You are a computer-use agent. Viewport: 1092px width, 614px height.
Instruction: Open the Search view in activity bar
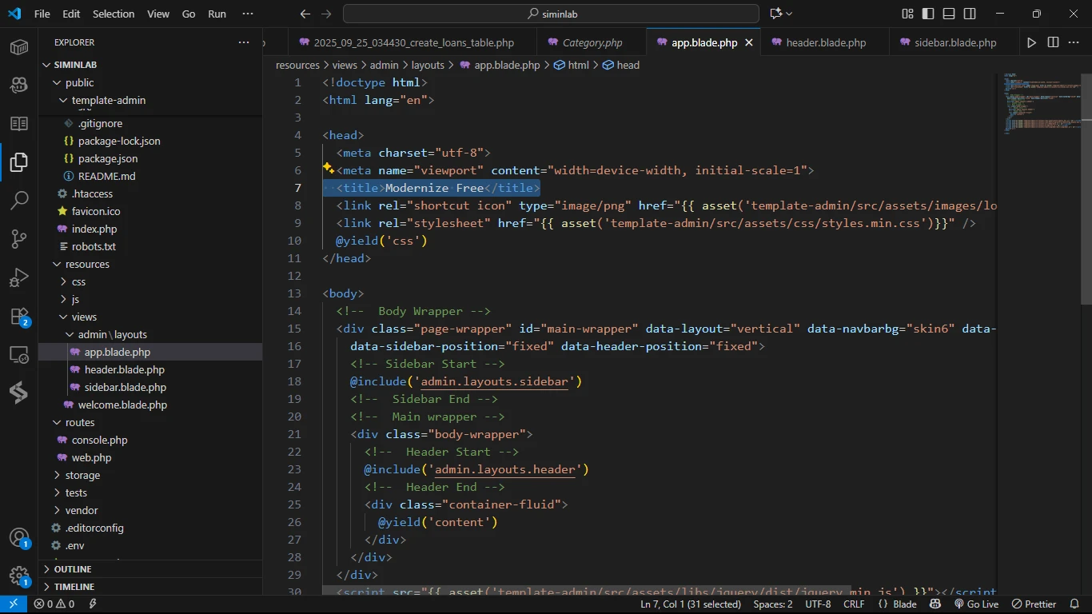(x=19, y=200)
